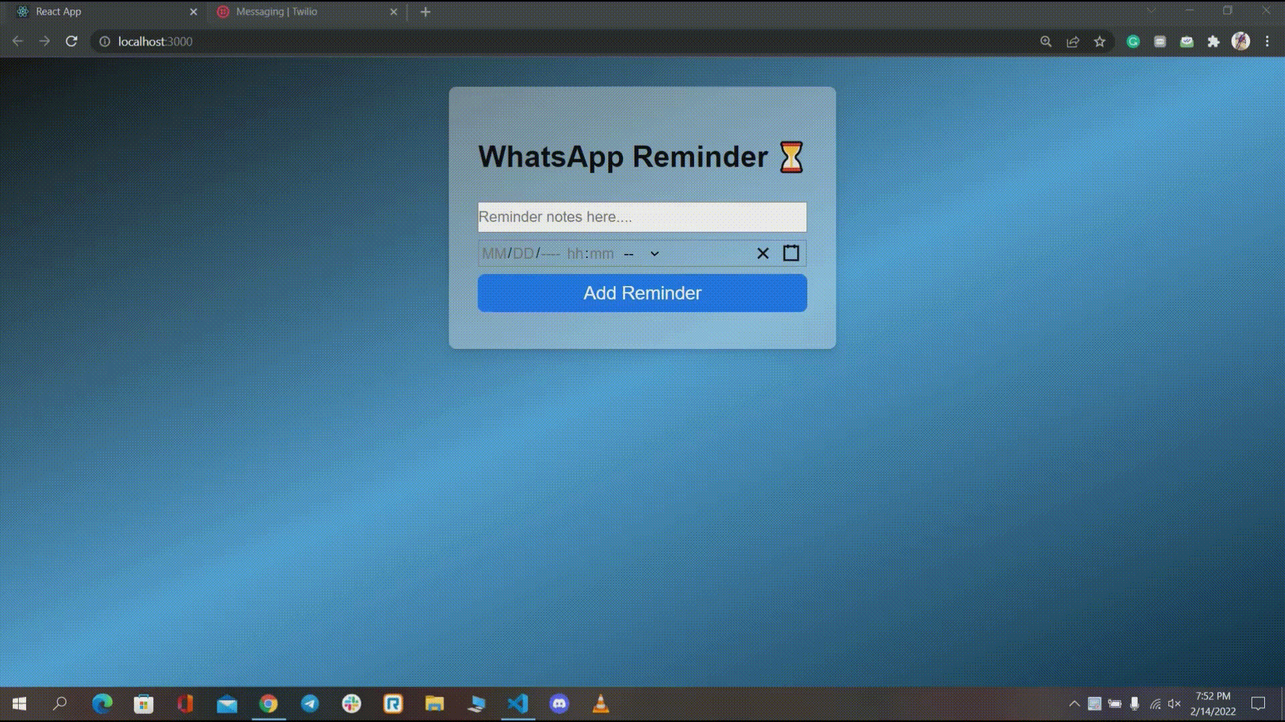Open the browser bookmark star icon
The image size is (1285, 722).
point(1100,41)
